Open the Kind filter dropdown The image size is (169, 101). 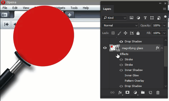point(114,18)
